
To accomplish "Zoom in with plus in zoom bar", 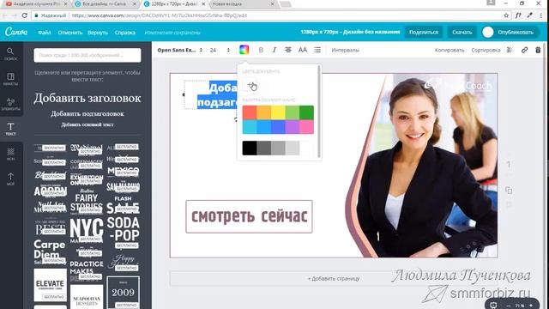I will [x=531, y=306].
